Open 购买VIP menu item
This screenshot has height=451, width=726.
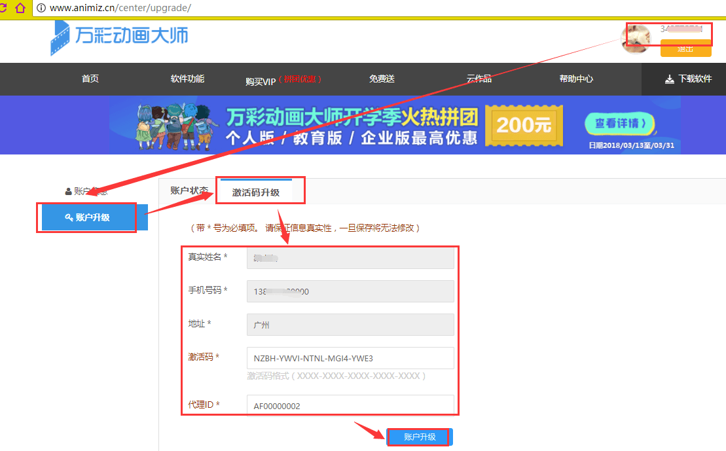[x=283, y=80]
